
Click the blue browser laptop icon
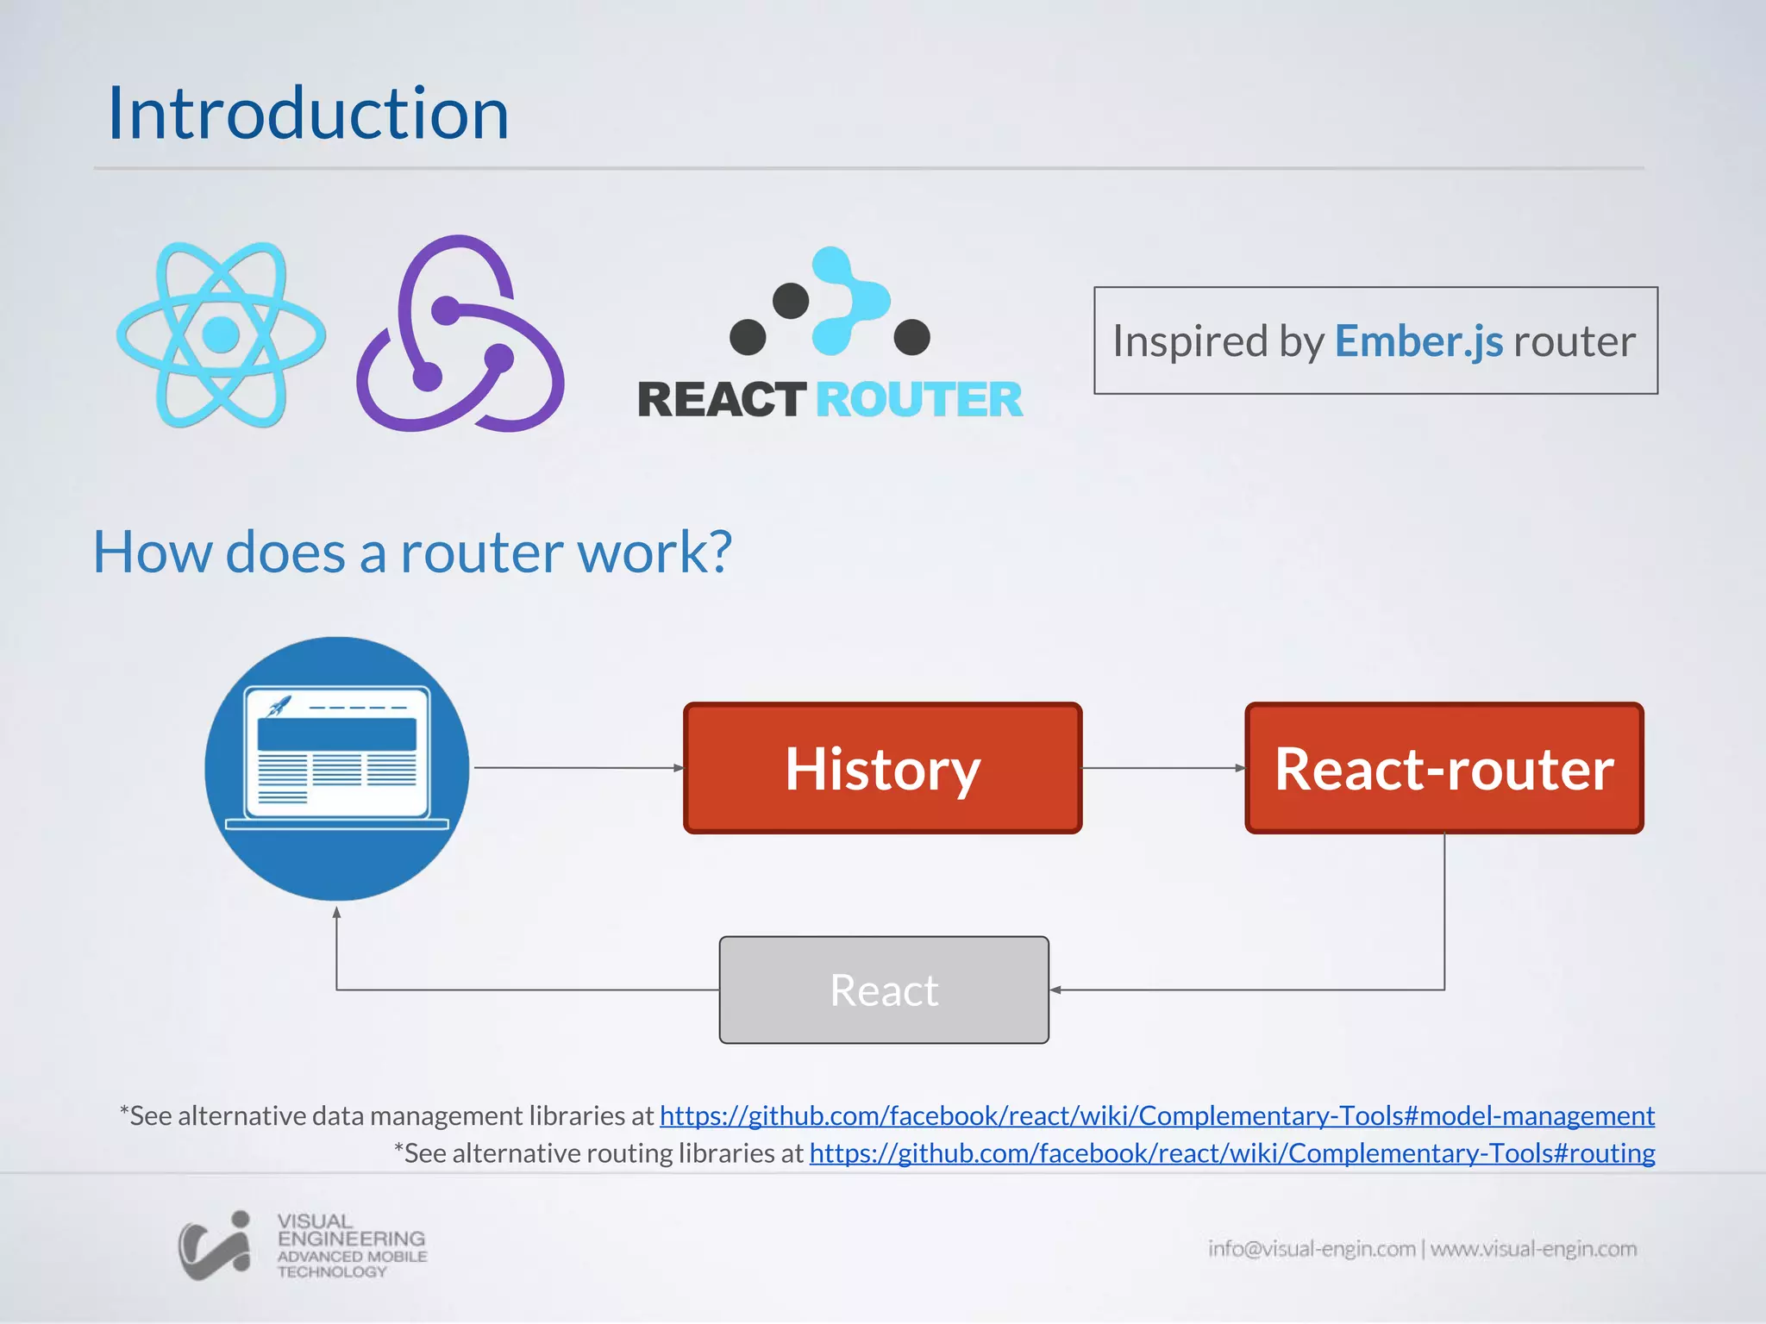point(337,768)
